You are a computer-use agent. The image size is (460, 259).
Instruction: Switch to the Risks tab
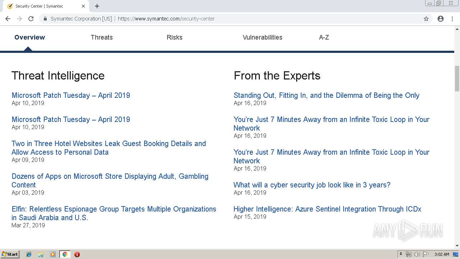pyautogui.click(x=175, y=37)
